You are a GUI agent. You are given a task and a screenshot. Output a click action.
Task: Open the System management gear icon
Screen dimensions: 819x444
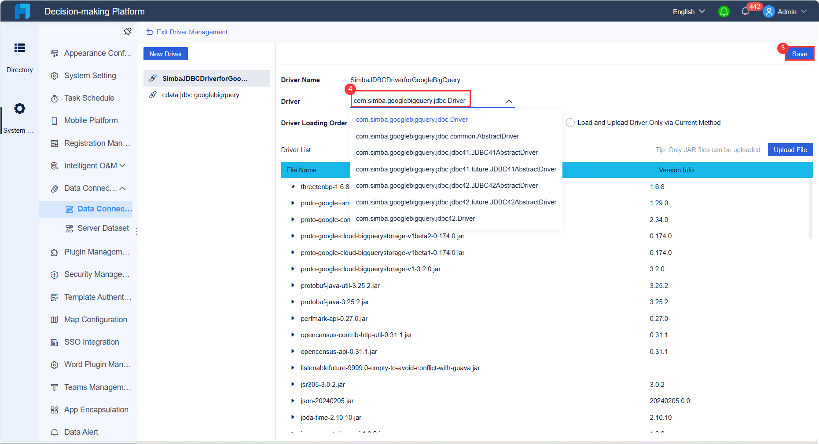(19, 108)
